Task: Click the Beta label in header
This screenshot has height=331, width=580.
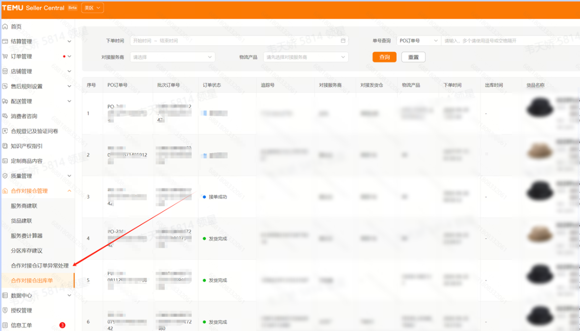Action: point(72,8)
